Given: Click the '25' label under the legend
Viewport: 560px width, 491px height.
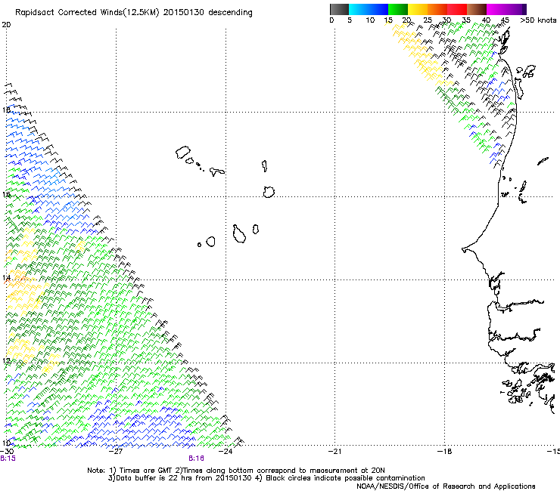Looking at the screenshot, I should pos(428,20).
